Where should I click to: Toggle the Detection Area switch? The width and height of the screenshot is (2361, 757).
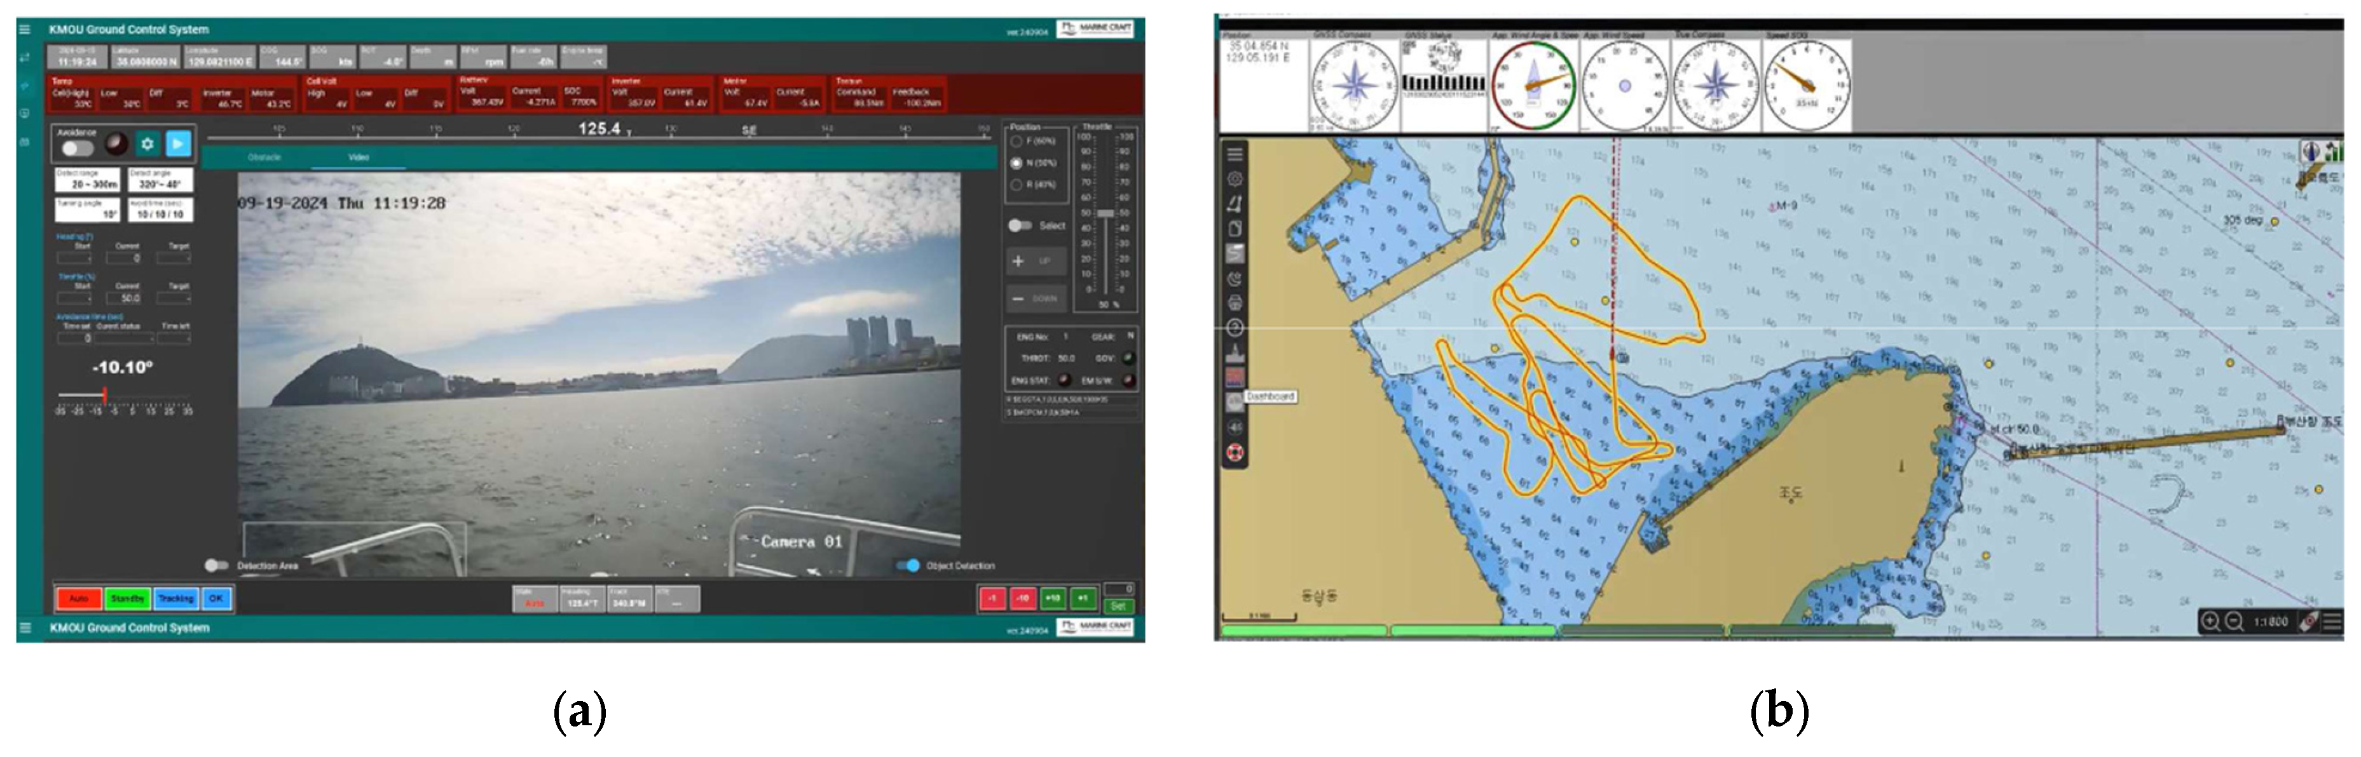pyautogui.click(x=216, y=566)
